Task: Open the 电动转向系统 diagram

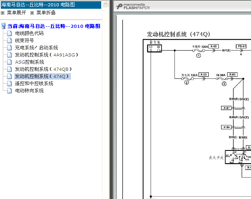Action: click(x=29, y=91)
